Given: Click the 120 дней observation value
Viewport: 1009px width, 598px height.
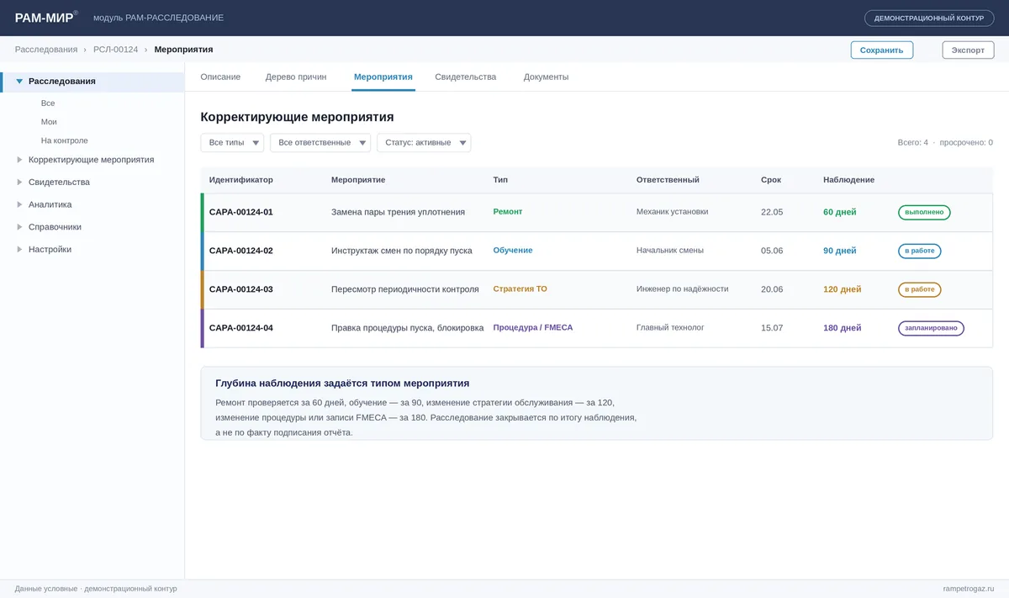Looking at the screenshot, I should coord(843,289).
